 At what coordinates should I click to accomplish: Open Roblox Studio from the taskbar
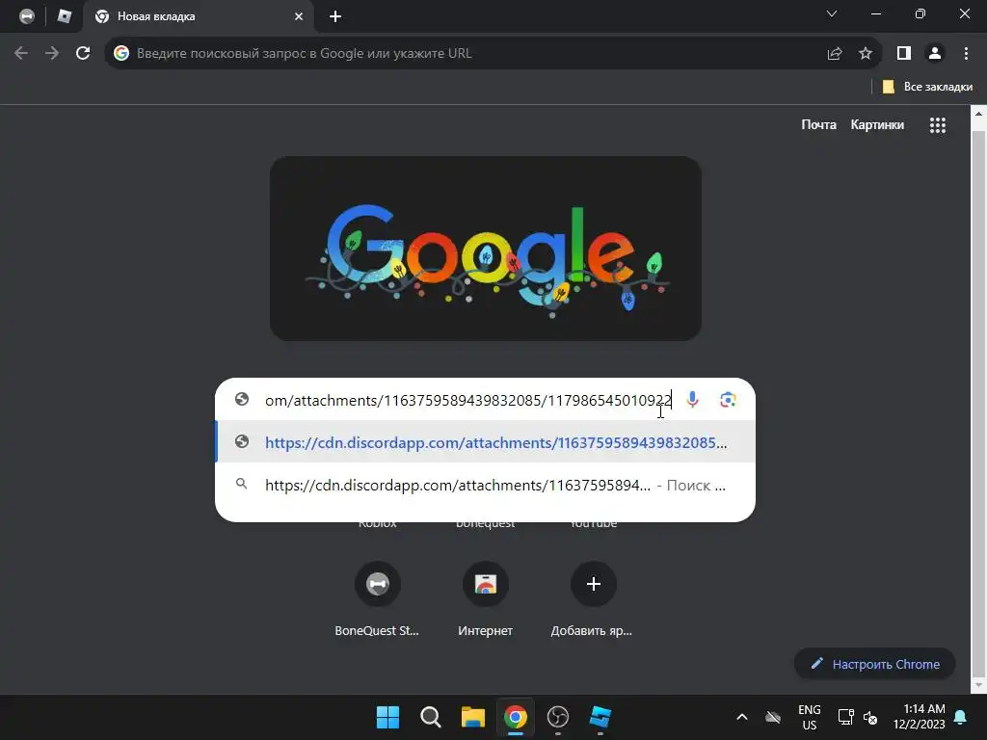(600, 717)
